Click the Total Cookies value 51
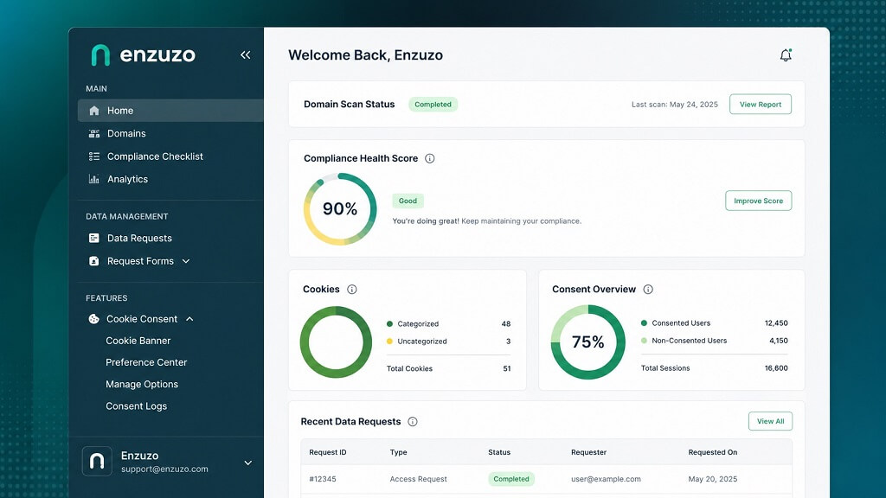The image size is (886, 498). [507, 368]
